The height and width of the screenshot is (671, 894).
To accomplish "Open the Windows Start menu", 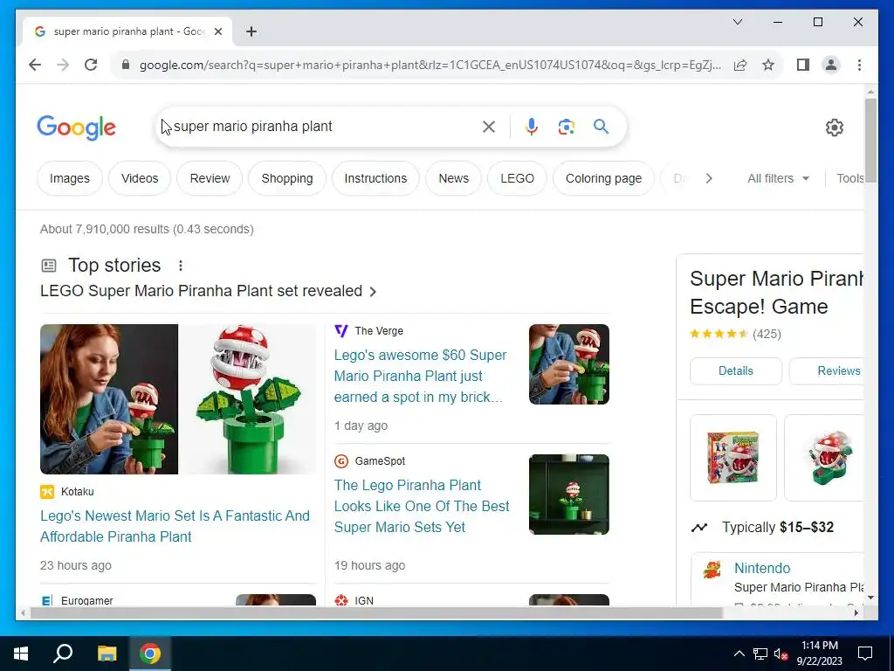I will coord(21,654).
